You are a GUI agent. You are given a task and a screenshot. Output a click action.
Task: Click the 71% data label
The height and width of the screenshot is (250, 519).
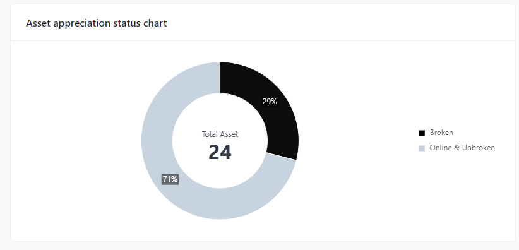pos(170,179)
